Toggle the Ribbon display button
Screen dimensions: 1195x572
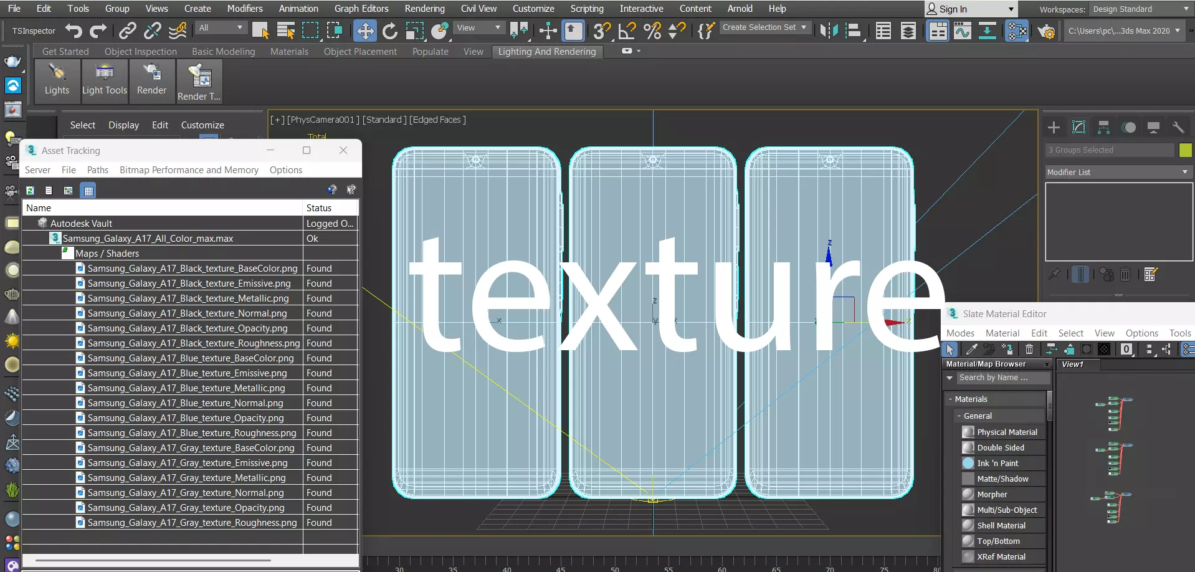pyautogui.click(x=938, y=31)
